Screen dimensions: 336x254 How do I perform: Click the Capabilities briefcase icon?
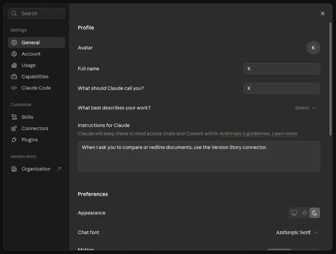coord(14,77)
